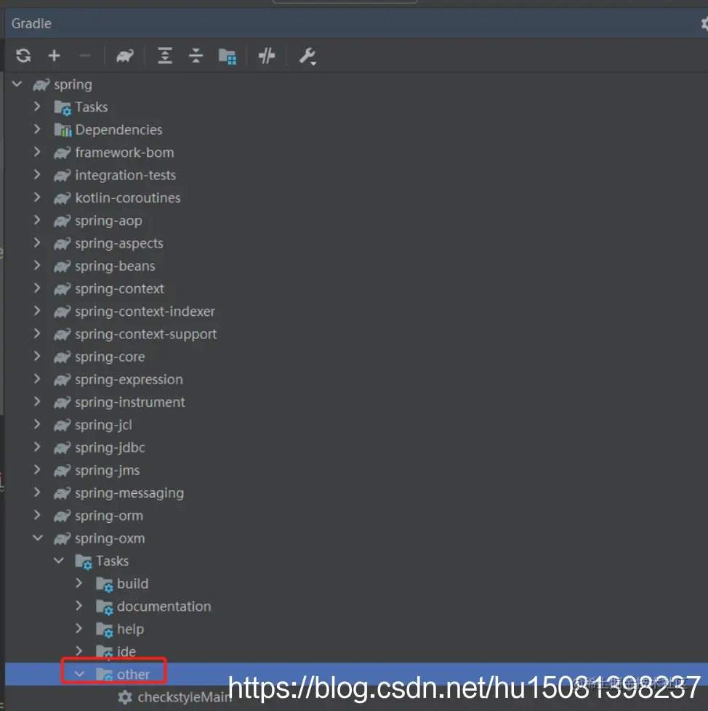
Task: Select spring-messaging tree row
Action: (x=356, y=492)
